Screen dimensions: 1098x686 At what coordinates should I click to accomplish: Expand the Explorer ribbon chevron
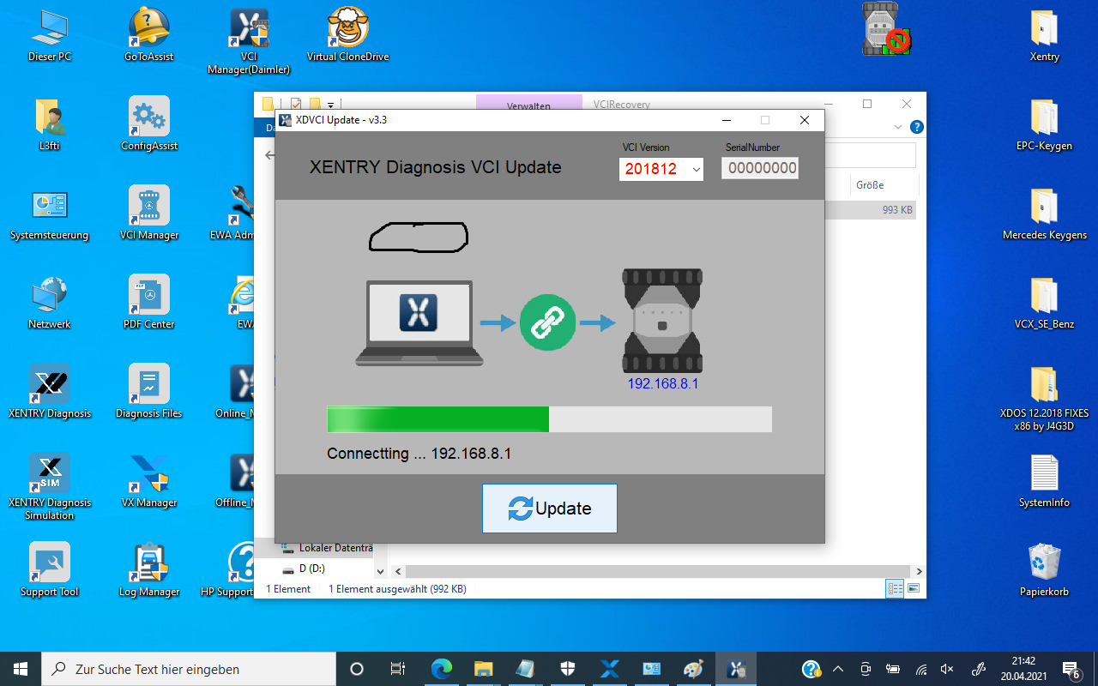[898, 128]
